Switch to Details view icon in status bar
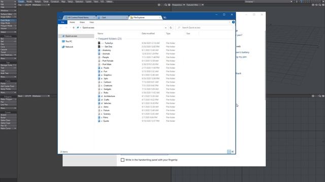325x182 pixels. (229, 152)
